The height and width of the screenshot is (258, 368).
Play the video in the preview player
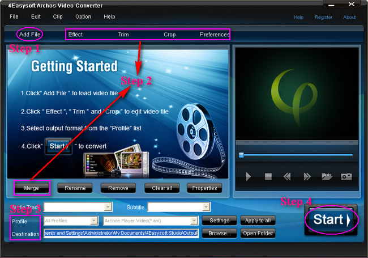pos(249,176)
